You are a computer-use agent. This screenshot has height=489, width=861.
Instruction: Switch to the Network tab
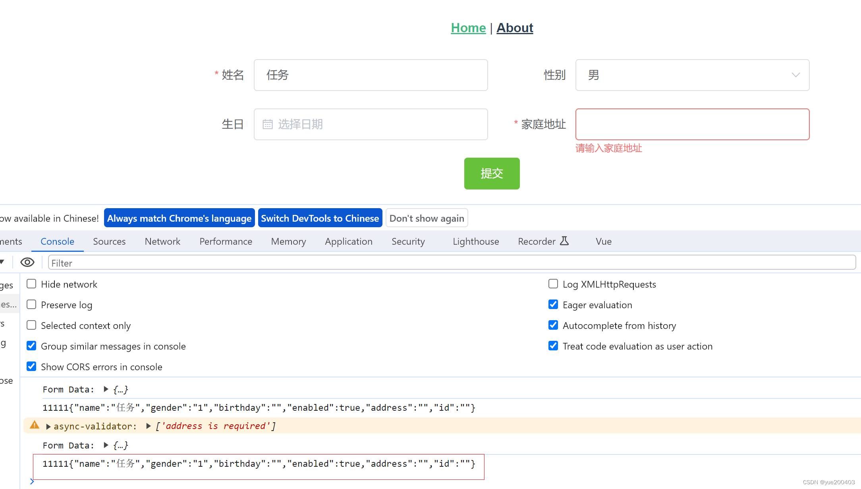(162, 241)
